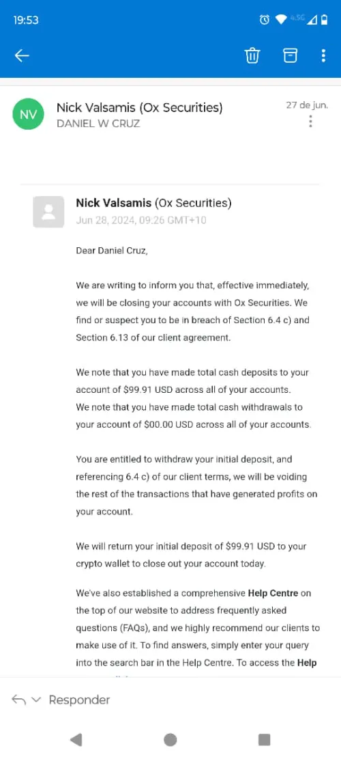This screenshot has height=759, width=341.
Task: Tap the reply arrow icon
Action: 18,700
